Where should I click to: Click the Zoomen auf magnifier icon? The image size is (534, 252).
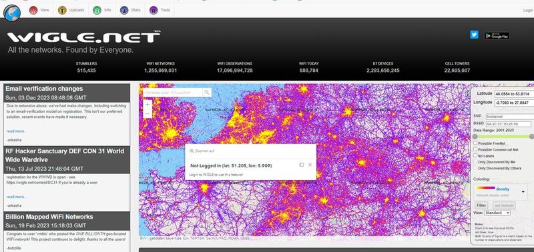[x=192, y=151]
